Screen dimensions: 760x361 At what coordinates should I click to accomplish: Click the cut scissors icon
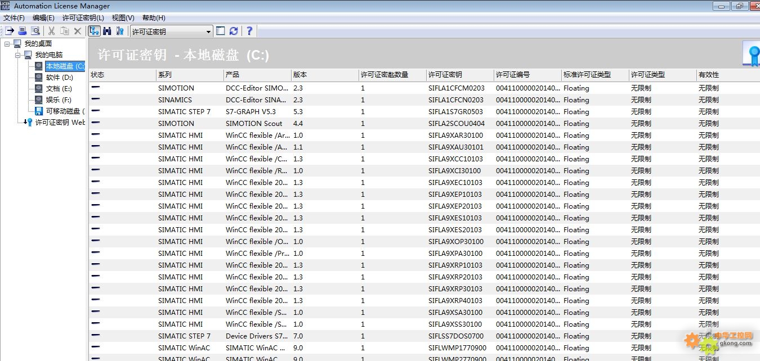[51, 31]
